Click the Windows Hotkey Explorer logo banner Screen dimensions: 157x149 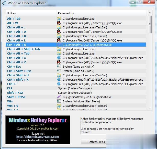pyautogui.click(x=38, y=130)
